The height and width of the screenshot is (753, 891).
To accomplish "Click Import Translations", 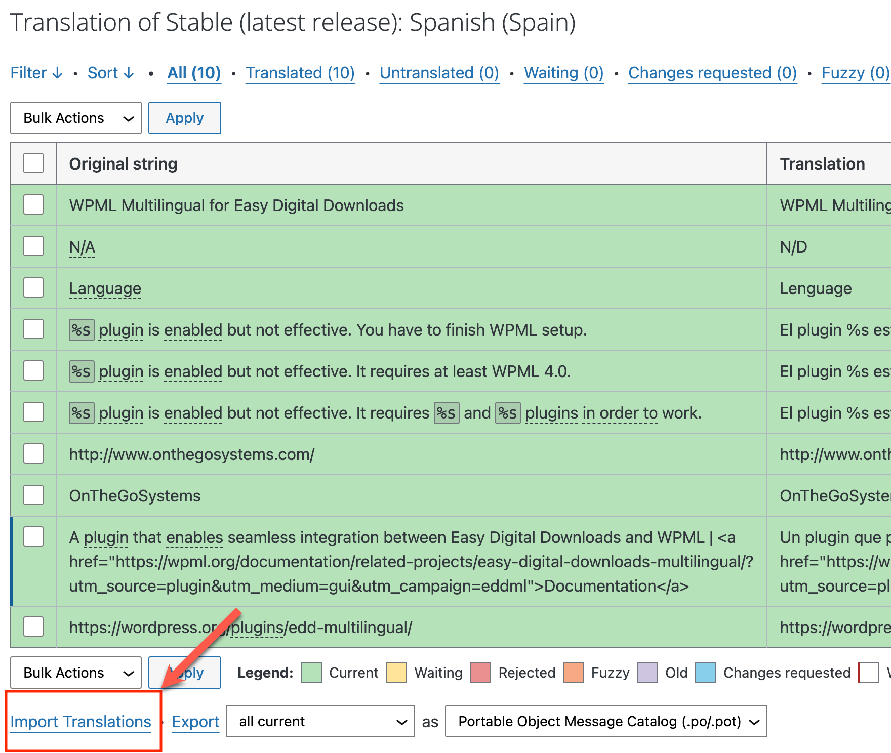I will click(81, 721).
